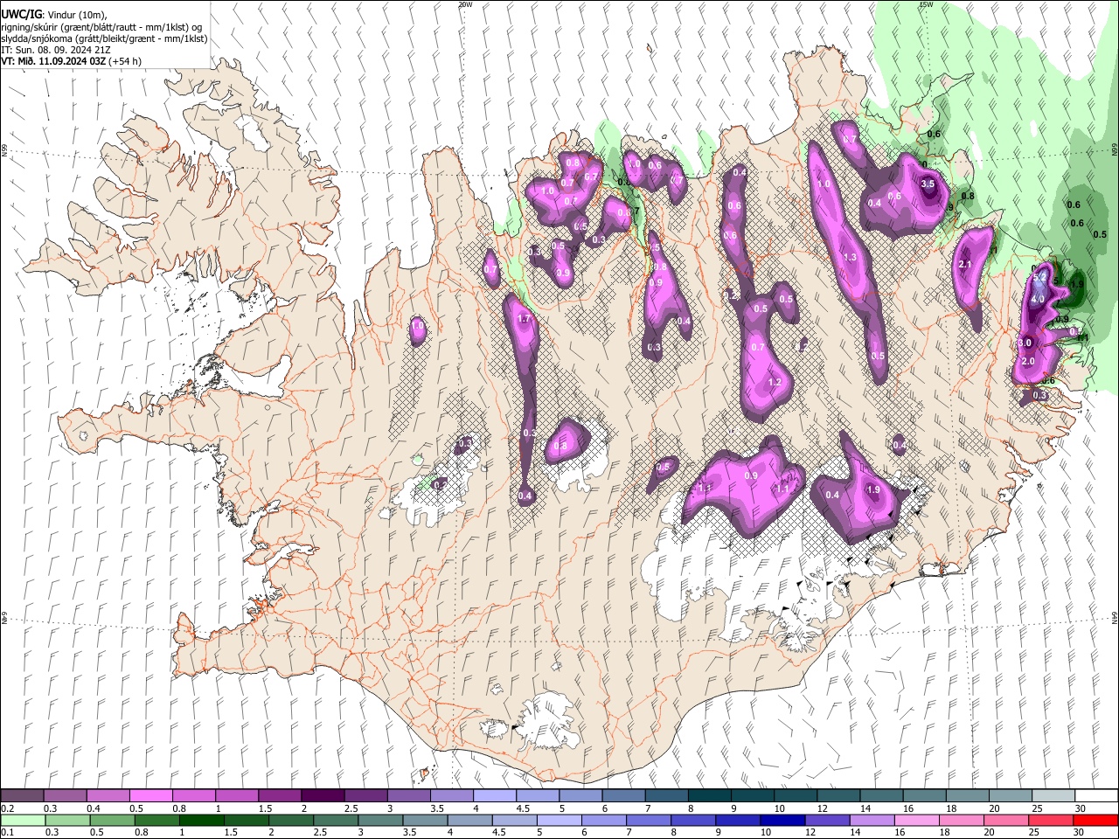Pick the 0.2 swatch on the upper snow scale
This screenshot has height=839, width=1119.
point(22,796)
